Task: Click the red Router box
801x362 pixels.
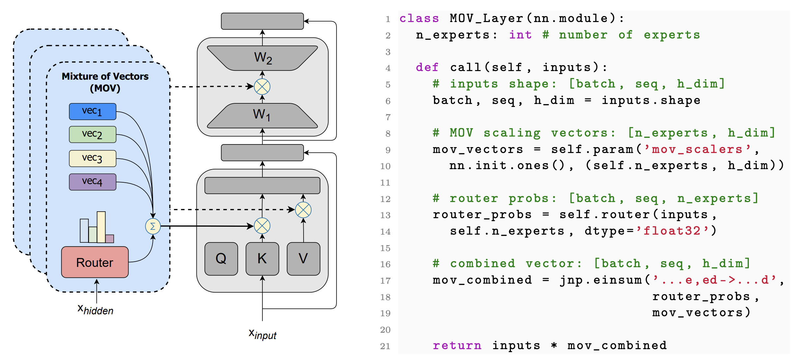Action: click(x=95, y=262)
